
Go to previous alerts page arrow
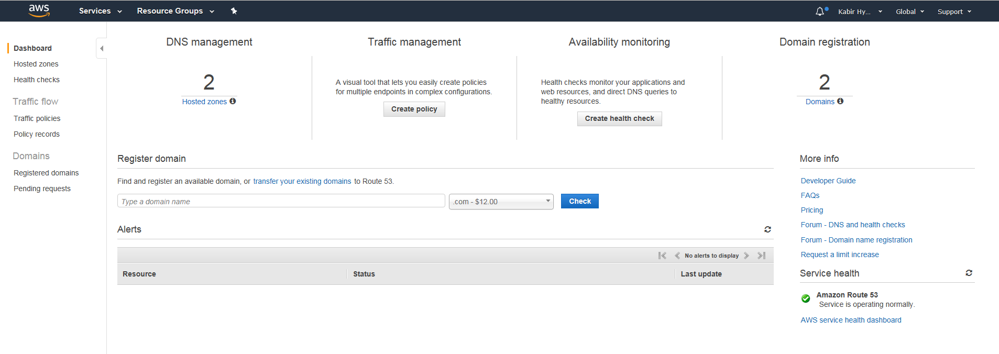677,256
